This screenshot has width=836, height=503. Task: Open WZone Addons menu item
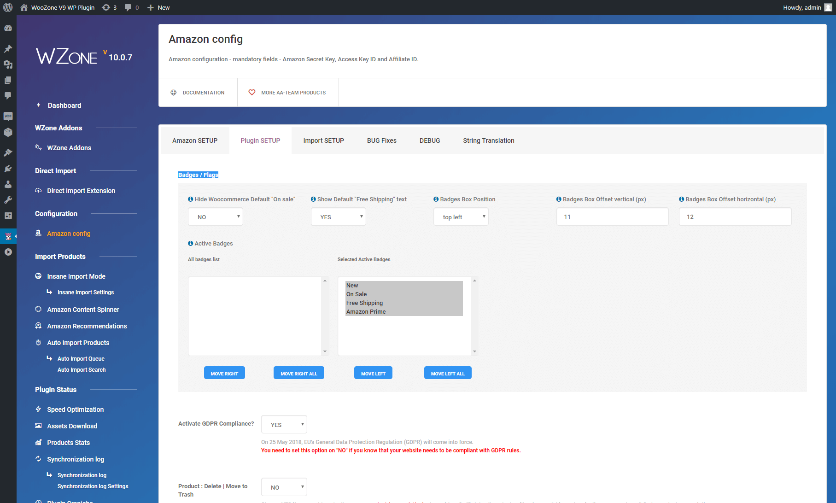[x=69, y=148]
